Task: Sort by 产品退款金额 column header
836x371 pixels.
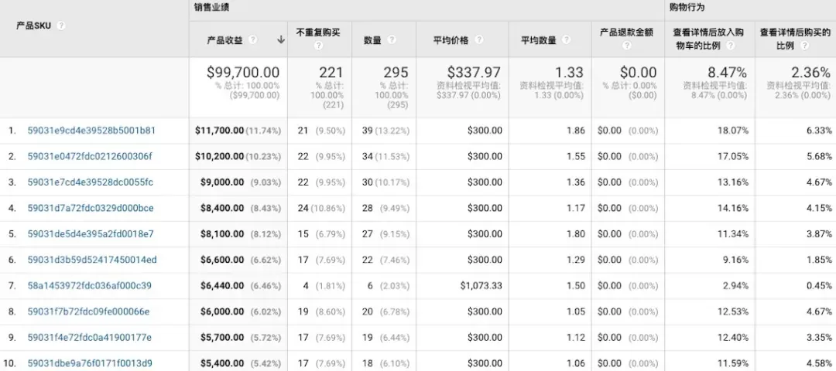Action: pyautogui.click(x=626, y=33)
